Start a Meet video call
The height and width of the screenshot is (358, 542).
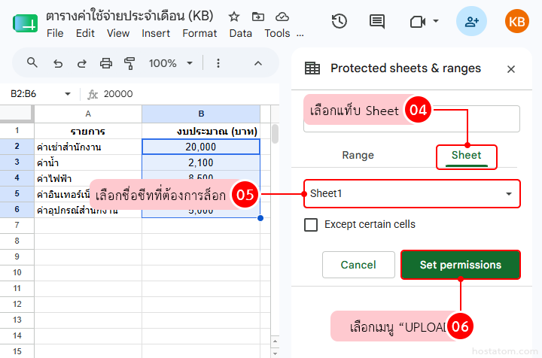(x=418, y=22)
